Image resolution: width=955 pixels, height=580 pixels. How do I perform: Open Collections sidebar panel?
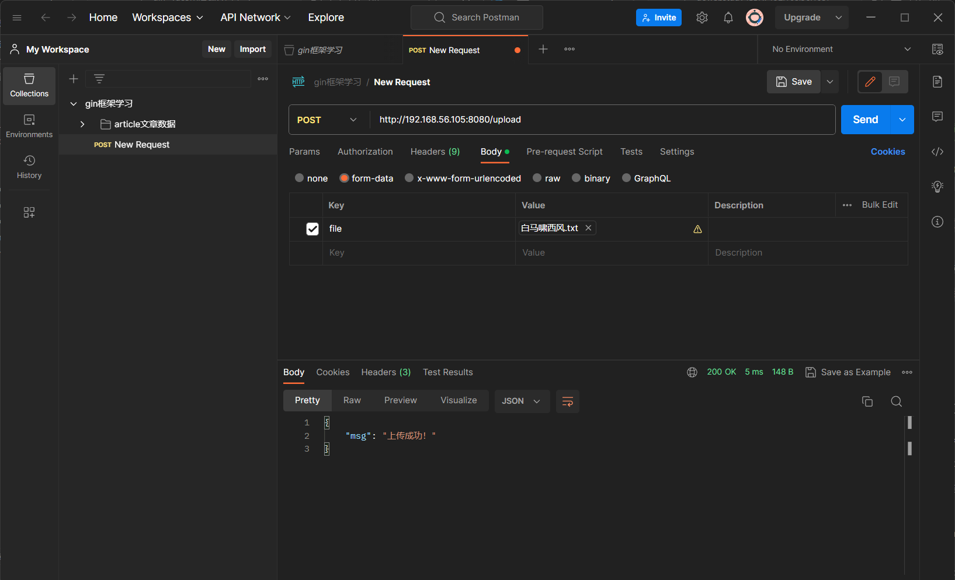click(29, 86)
